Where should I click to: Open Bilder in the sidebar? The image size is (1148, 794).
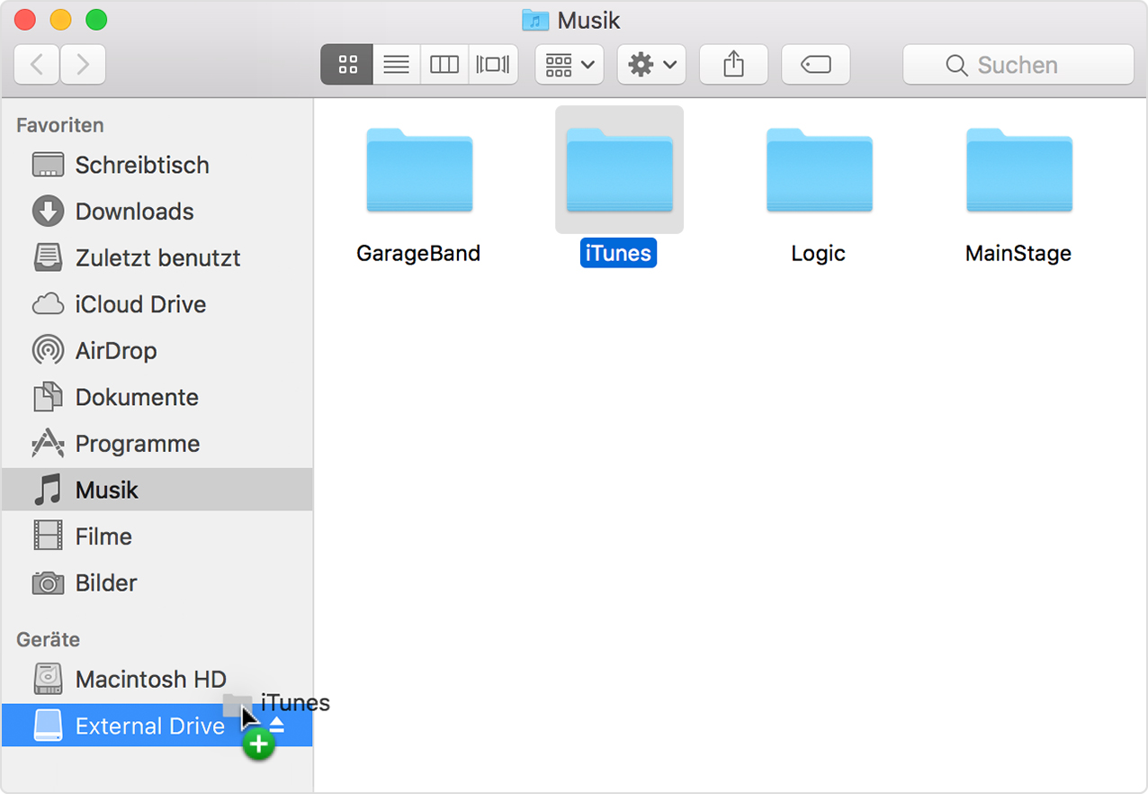pyautogui.click(x=157, y=583)
